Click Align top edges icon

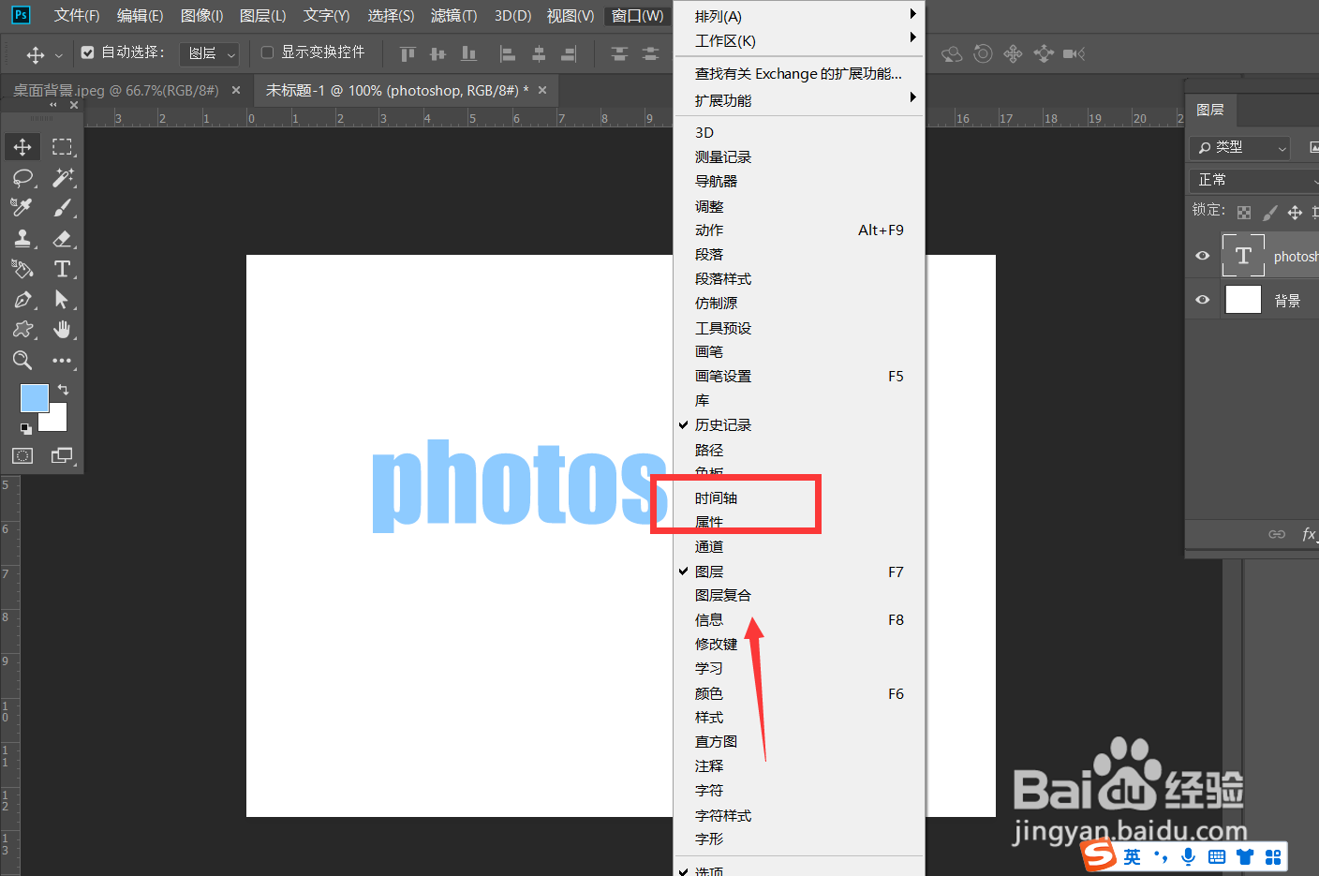pyautogui.click(x=408, y=54)
